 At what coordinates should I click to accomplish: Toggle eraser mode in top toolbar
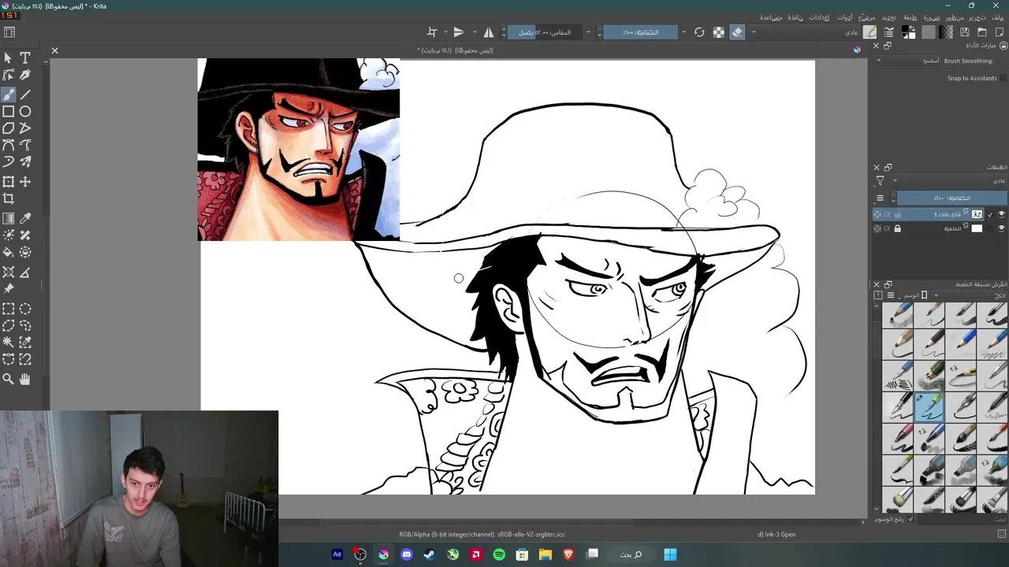click(737, 32)
